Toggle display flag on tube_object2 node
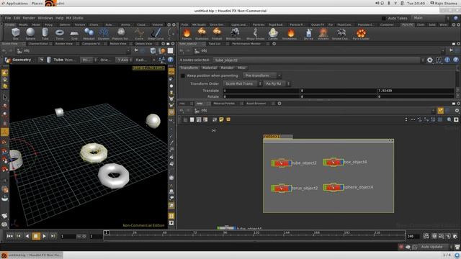461x259 pixels. point(290,163)
